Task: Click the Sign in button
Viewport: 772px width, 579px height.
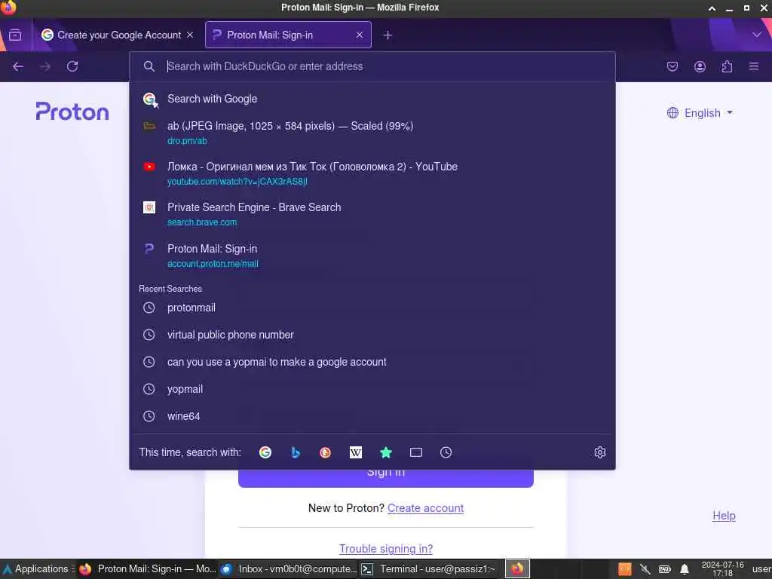Action: [386, 477]
